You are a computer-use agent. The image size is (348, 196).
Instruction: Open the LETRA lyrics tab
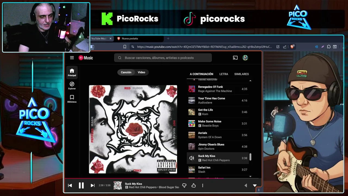tap(224, 74)
